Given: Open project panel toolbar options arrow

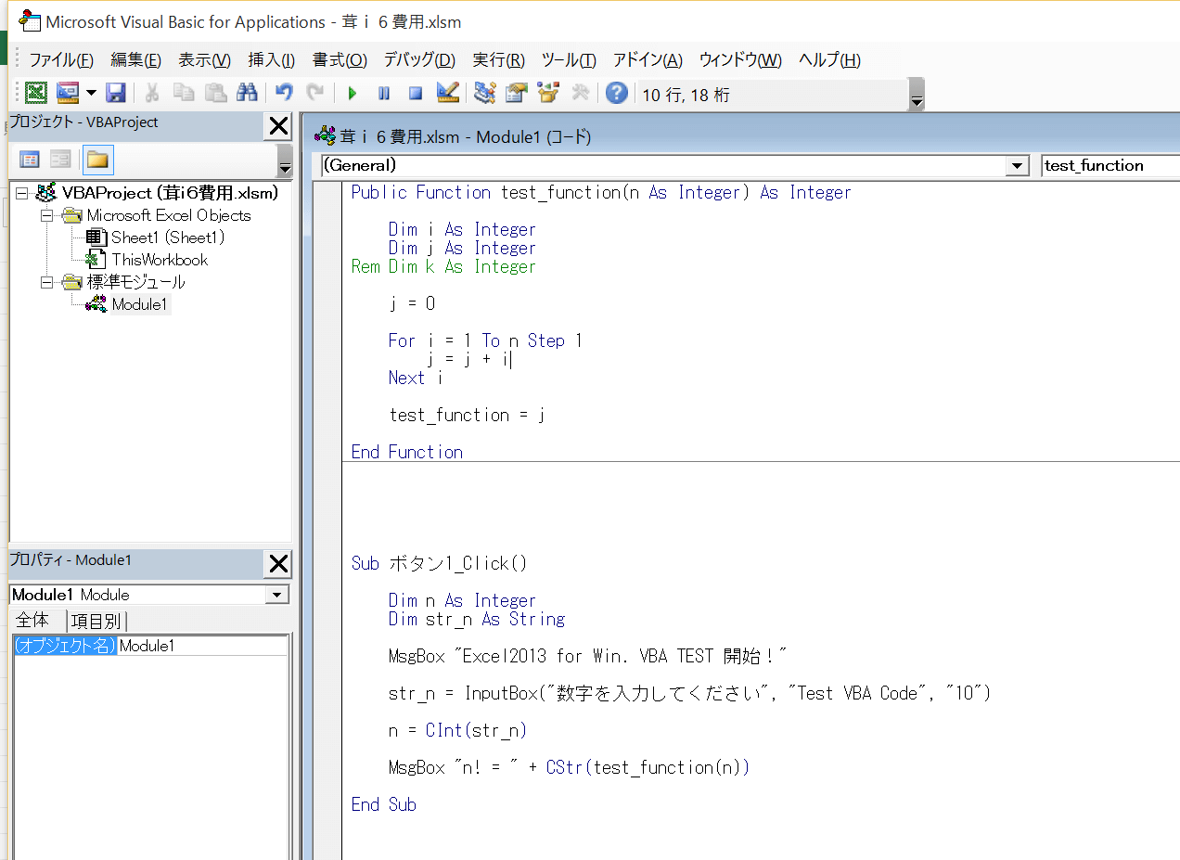Looking at the screenshot, I should pos(285,161).
